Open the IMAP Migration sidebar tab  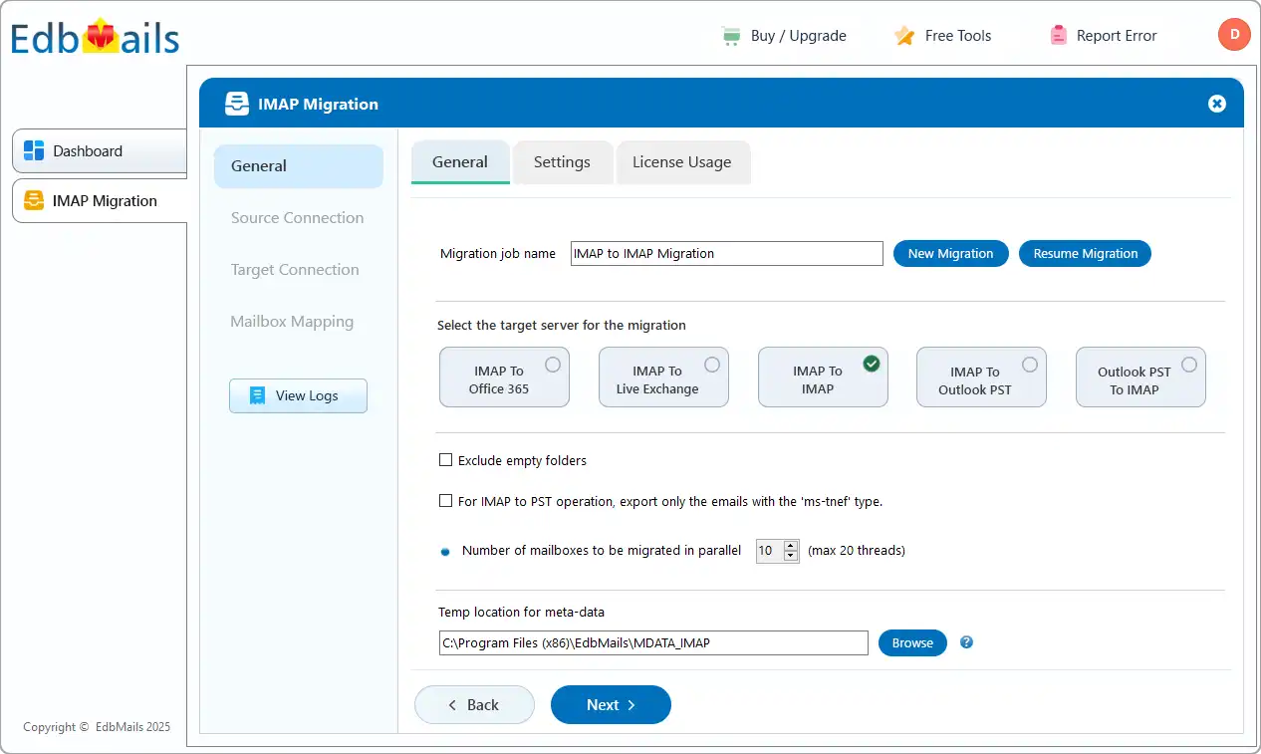(x=100, y=200)
